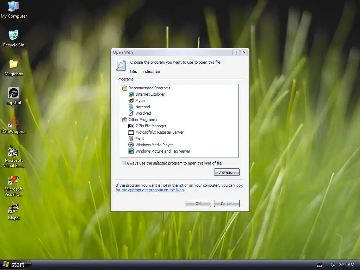Click the Other Programs folder icon
The height and width of the screenshot is (270, 360).
pos(124,120)
